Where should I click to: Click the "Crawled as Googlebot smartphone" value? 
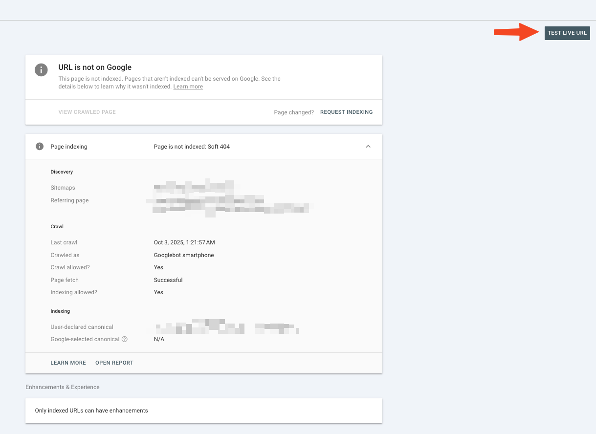click(183, 255)
